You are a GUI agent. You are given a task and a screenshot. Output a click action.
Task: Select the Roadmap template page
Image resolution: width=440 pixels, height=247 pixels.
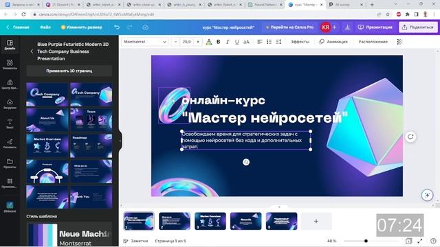point(91,145)
